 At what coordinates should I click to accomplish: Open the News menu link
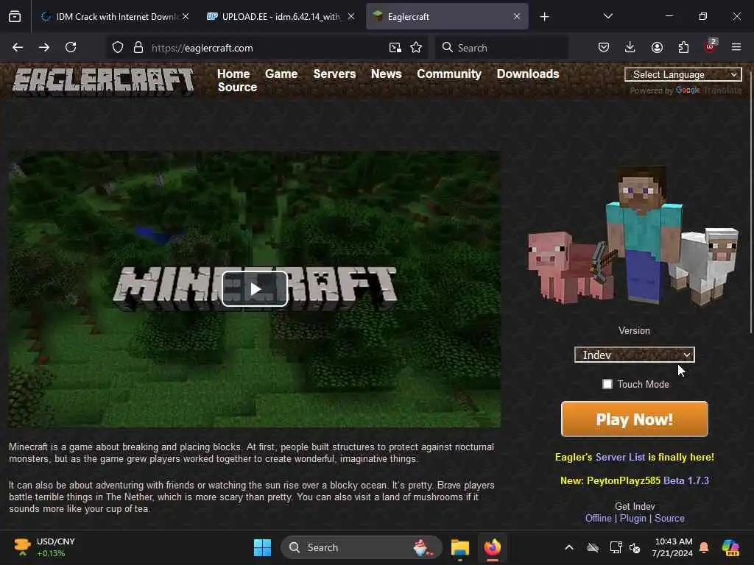pos(386,74)
